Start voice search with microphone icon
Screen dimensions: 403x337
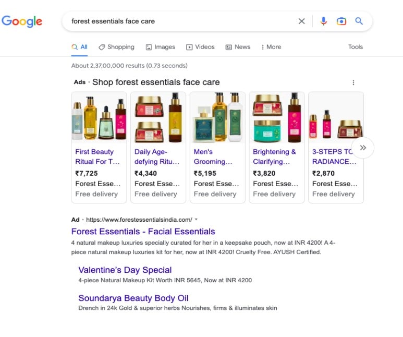pyautogui.click(x=324, y=21)
